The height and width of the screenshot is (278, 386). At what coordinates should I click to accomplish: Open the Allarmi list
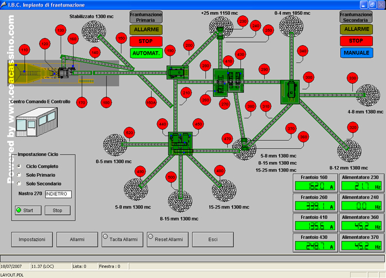[77, 239]
